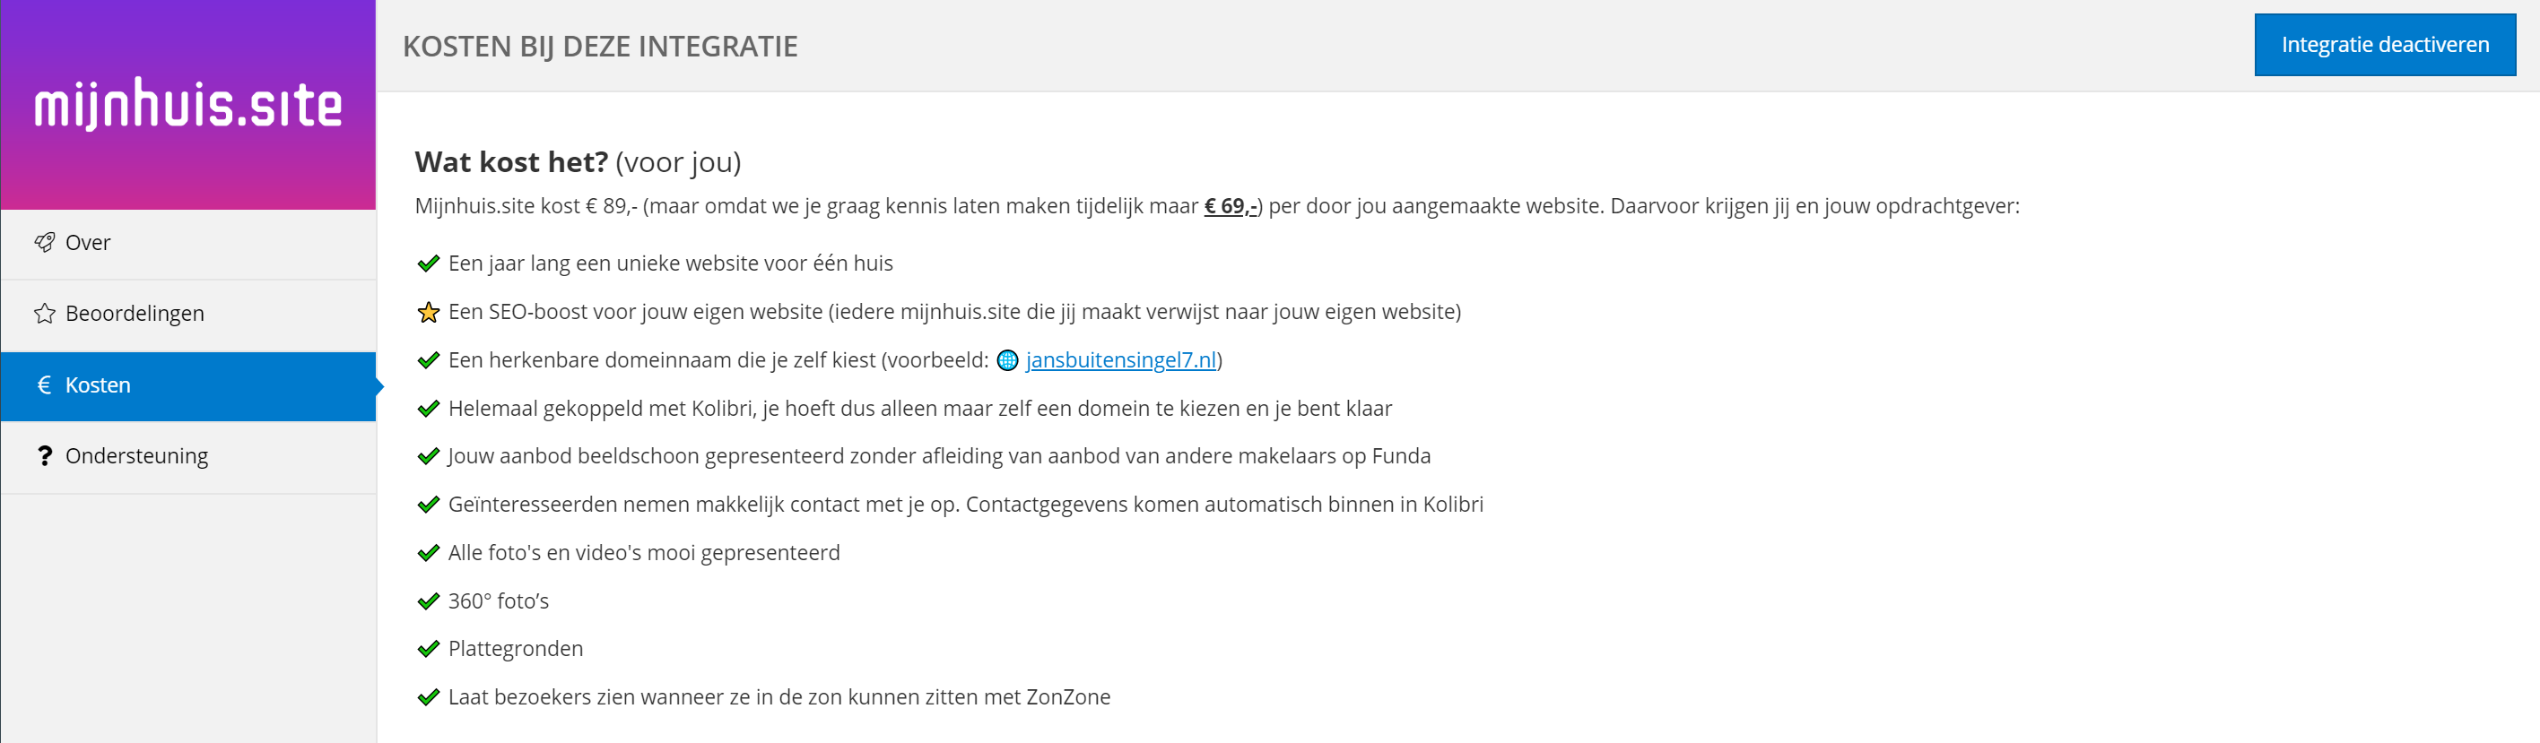Click the euro icon beside Kosten
This screenshot has height=743, width=2540.
(44, 385)
